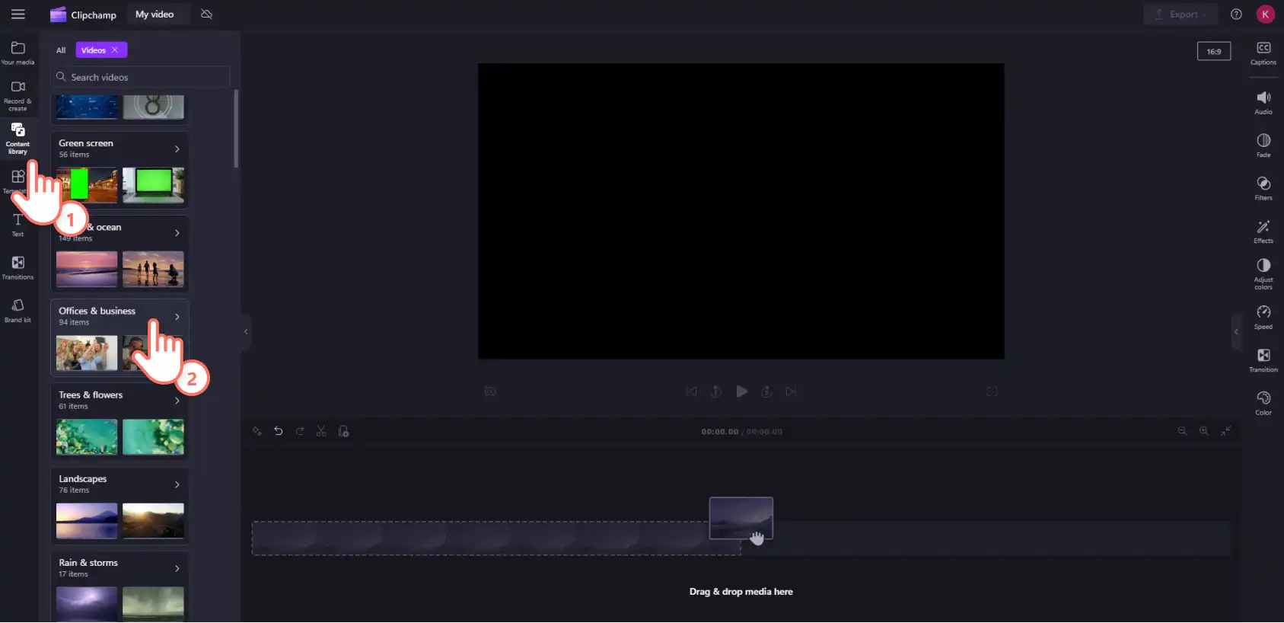Open the Brand kit panel

(x=18, y=311)
